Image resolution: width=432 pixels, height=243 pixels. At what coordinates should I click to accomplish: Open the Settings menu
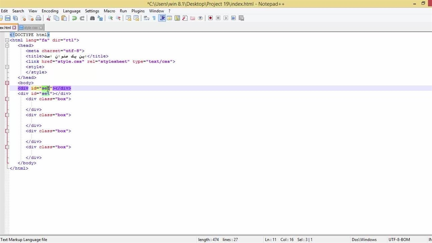pyautogui.click(x=92, y=11)
